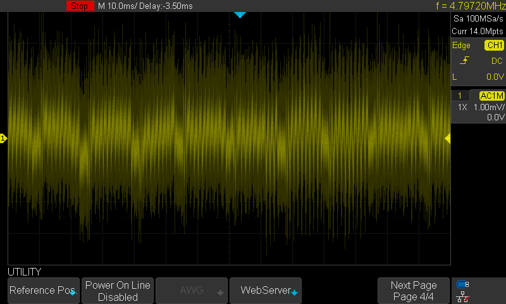Click the blue trigger position marker at top
This screenshot has height=304, width=506.
[x=240, y=15]
